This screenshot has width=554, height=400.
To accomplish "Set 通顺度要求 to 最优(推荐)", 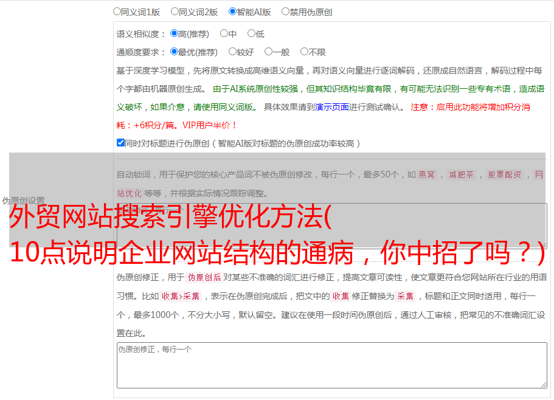I will (174, 52).
